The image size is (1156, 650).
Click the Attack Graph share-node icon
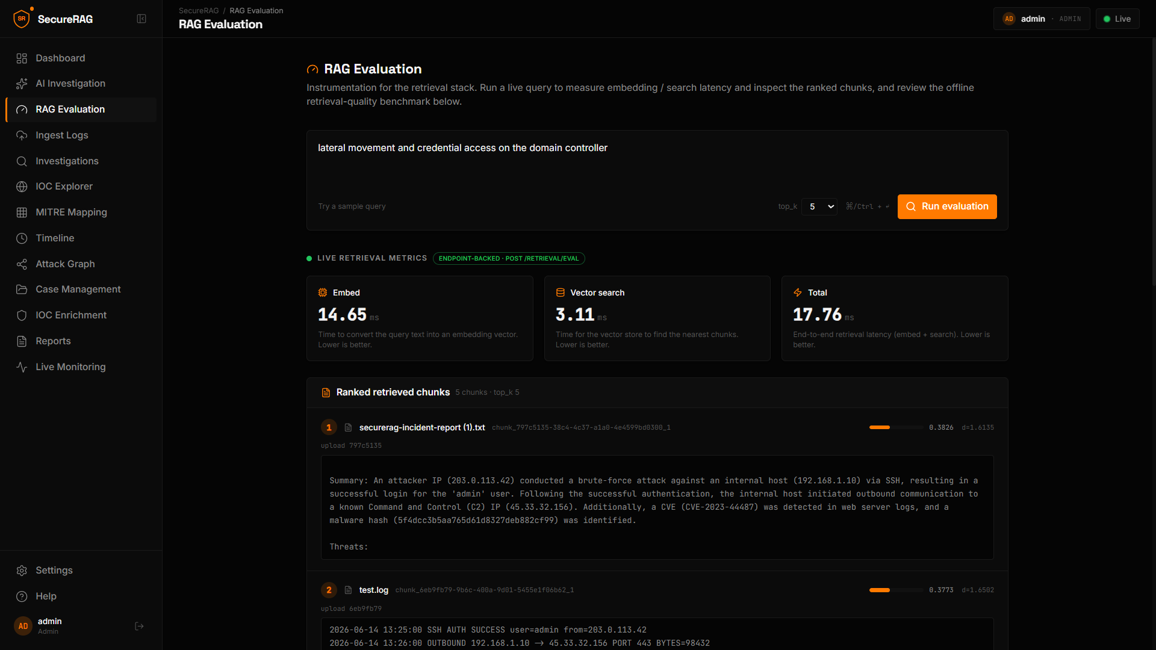pyautogui.click(x=22, y=264)
